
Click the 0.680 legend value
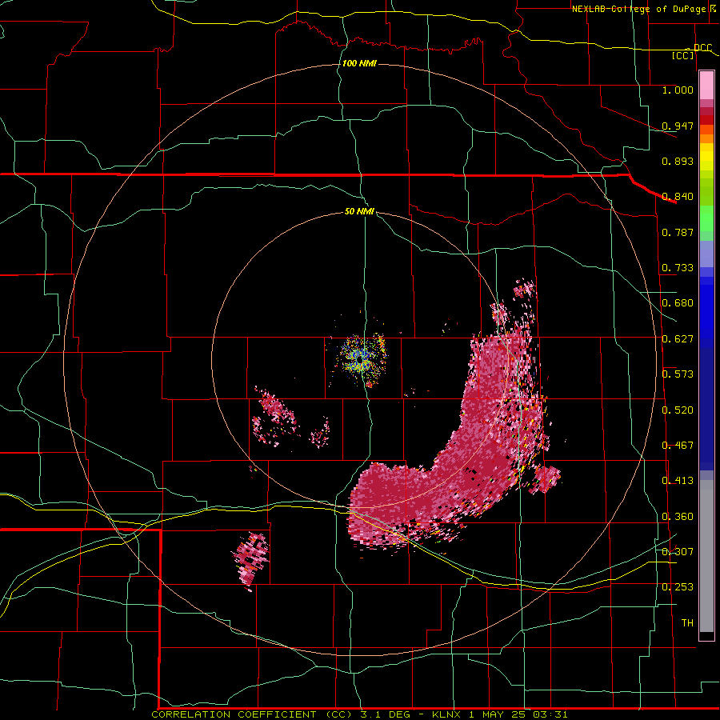coord(678,303)
